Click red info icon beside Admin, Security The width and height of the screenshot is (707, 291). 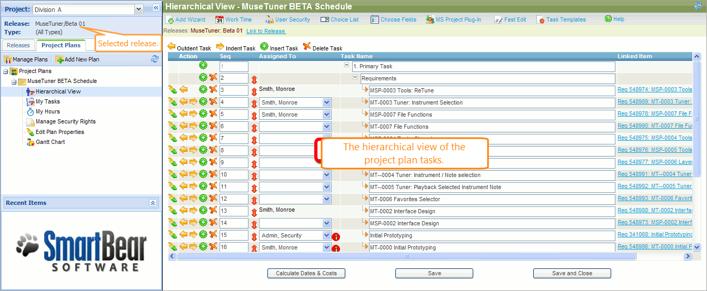coord(336,236)
